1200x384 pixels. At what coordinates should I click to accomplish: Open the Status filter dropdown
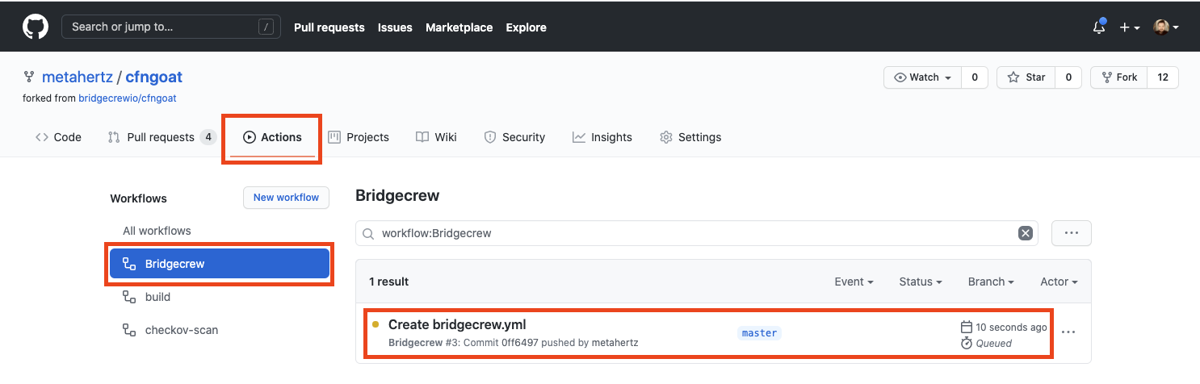921,282
